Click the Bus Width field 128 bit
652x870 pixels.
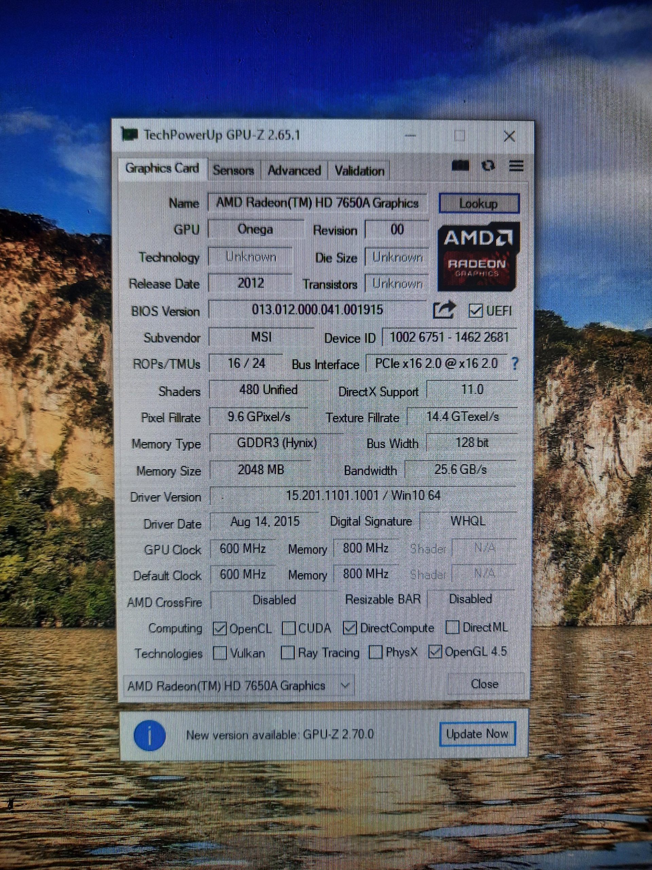(472, 443)
